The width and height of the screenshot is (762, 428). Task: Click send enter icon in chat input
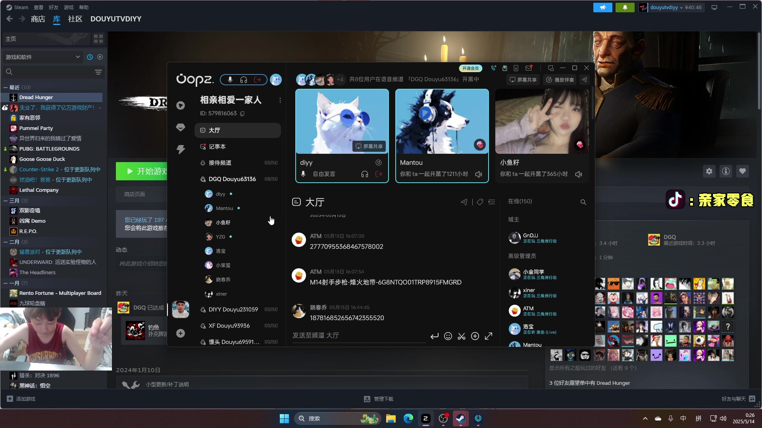435,336
